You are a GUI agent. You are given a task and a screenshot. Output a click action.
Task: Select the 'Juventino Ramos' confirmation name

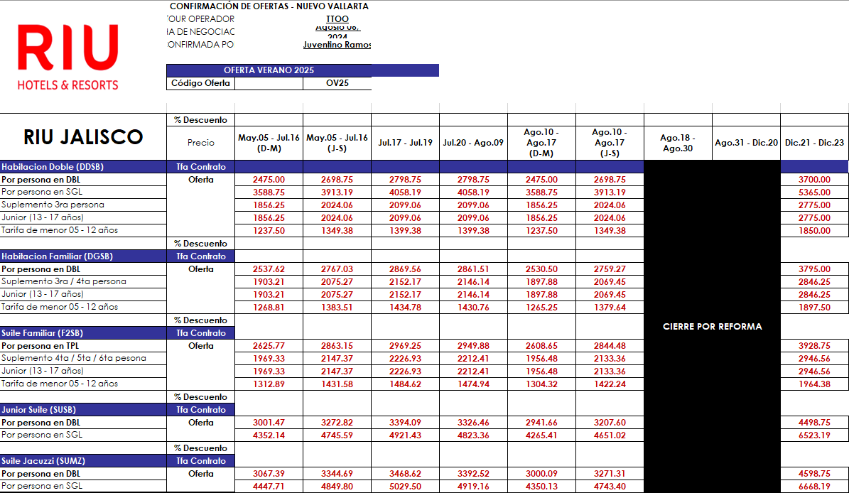pos(337,45)
